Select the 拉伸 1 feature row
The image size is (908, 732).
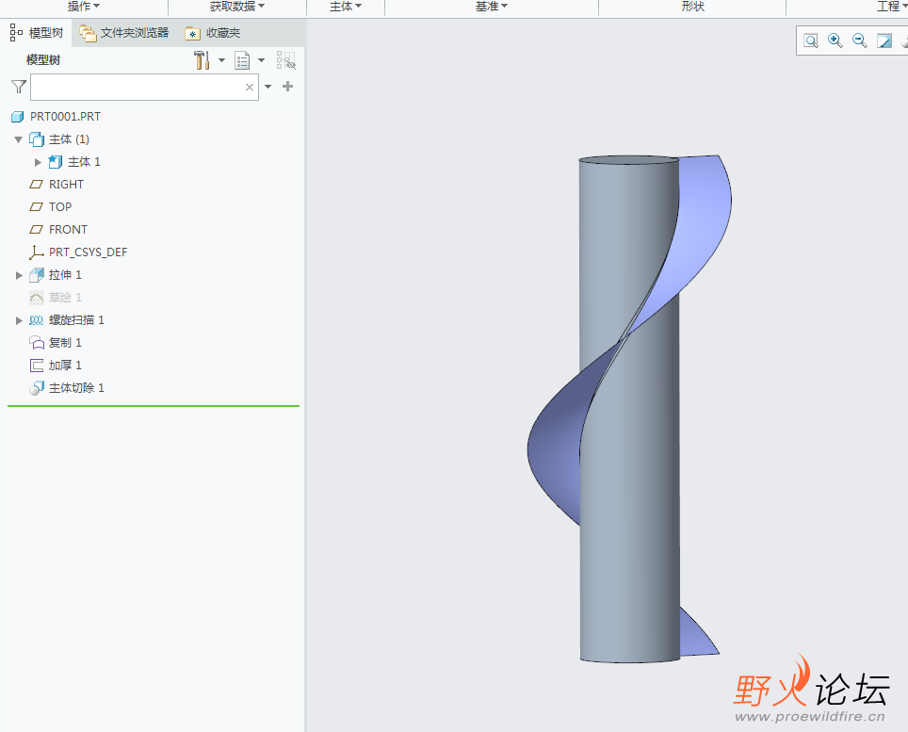point(65,275)
